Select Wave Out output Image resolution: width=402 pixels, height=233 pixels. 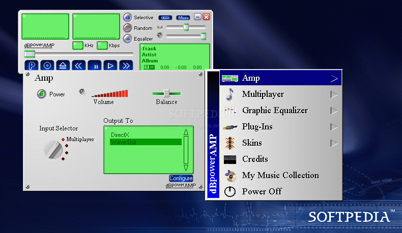click(146, 142)
